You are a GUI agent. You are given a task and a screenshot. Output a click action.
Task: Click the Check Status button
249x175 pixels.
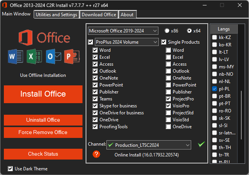[43, 154]
